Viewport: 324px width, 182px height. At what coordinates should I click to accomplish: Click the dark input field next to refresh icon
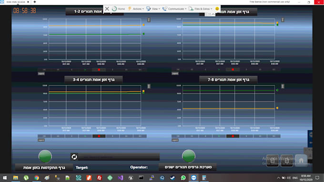click(x=119, y=157)
